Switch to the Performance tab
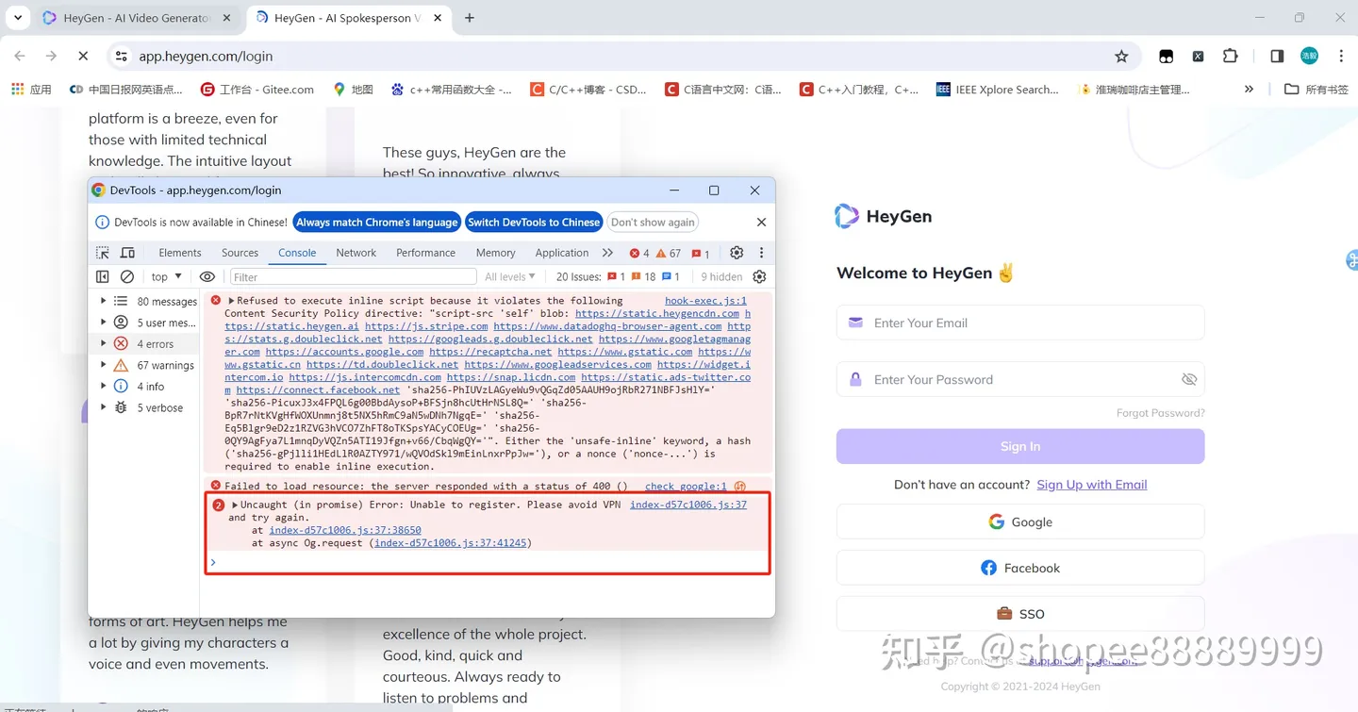Screen dimensions: 1358x712 [x=425, y=253]
